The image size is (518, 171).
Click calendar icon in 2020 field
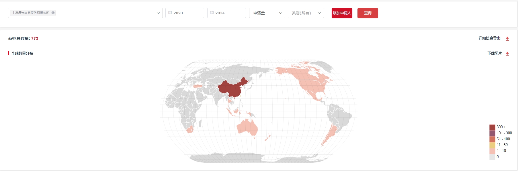click(x=170, y=13)
